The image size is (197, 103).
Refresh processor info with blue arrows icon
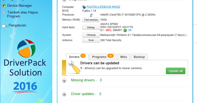(91, 15)
